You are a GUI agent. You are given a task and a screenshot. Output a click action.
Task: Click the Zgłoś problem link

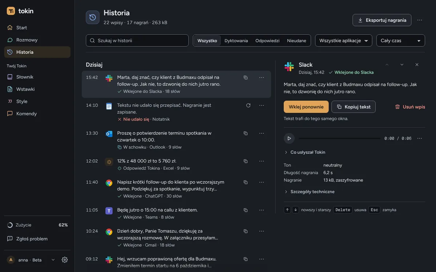[37, 239]
